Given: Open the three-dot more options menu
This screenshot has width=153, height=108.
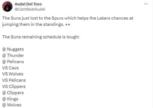Looking at the screenshot, I should [146, 4].
